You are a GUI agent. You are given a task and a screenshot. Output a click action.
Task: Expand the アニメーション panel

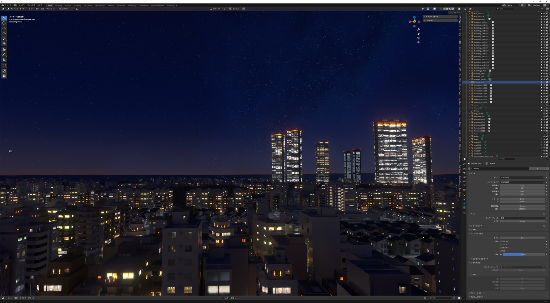475,293
